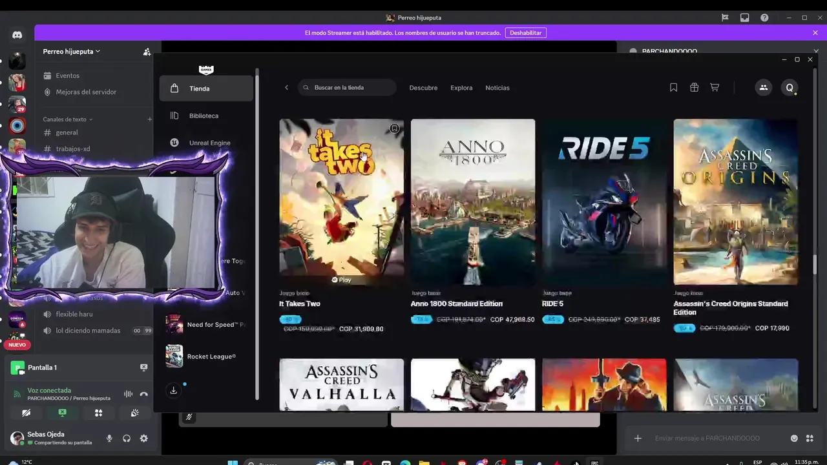Launch Need for Speed from quick launch list
Image resolution: width=827 pixels, height=465 pixels.
206,324
